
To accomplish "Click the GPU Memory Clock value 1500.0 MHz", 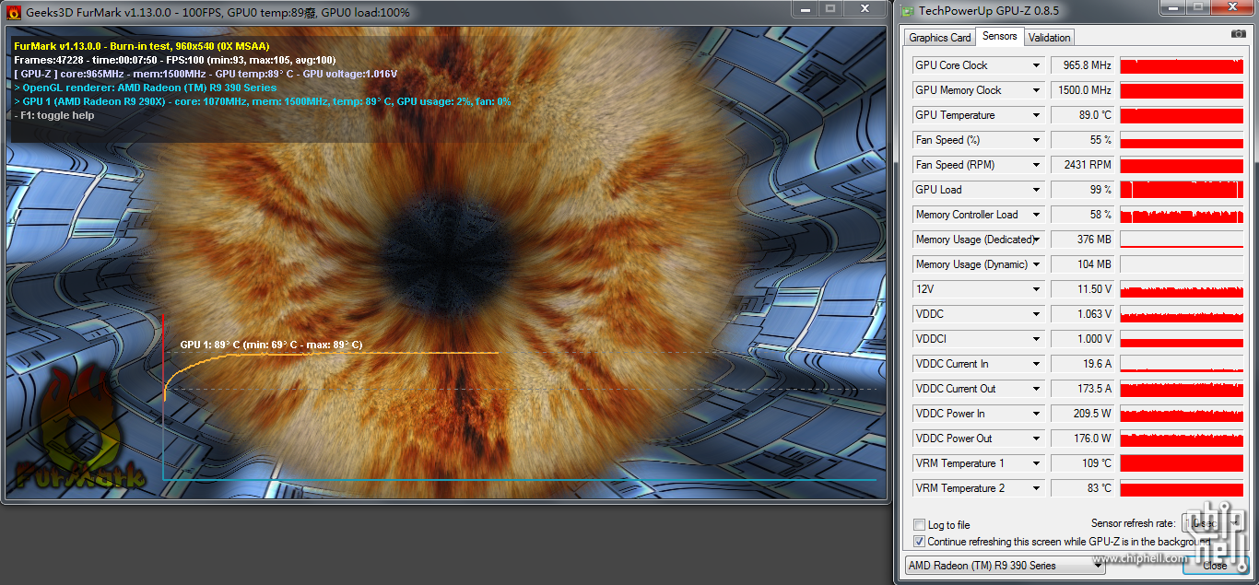I will 1082,90.
